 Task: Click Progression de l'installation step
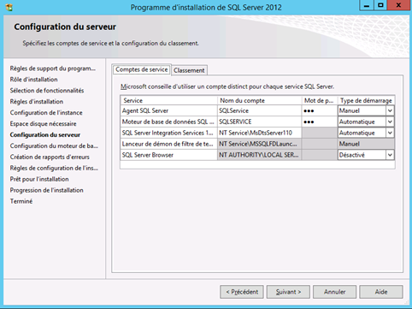pos(46,191)
